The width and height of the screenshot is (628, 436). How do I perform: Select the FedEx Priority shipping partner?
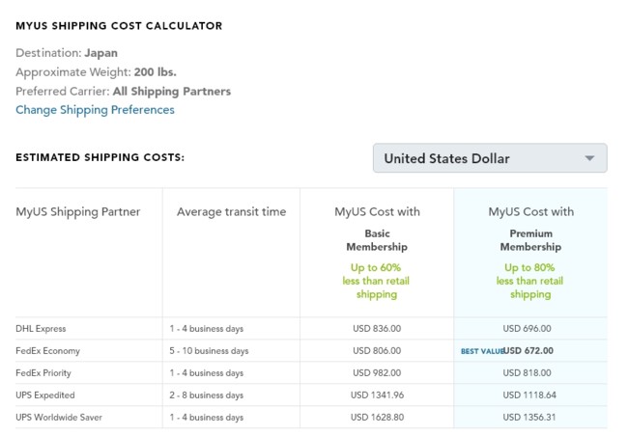43,373
